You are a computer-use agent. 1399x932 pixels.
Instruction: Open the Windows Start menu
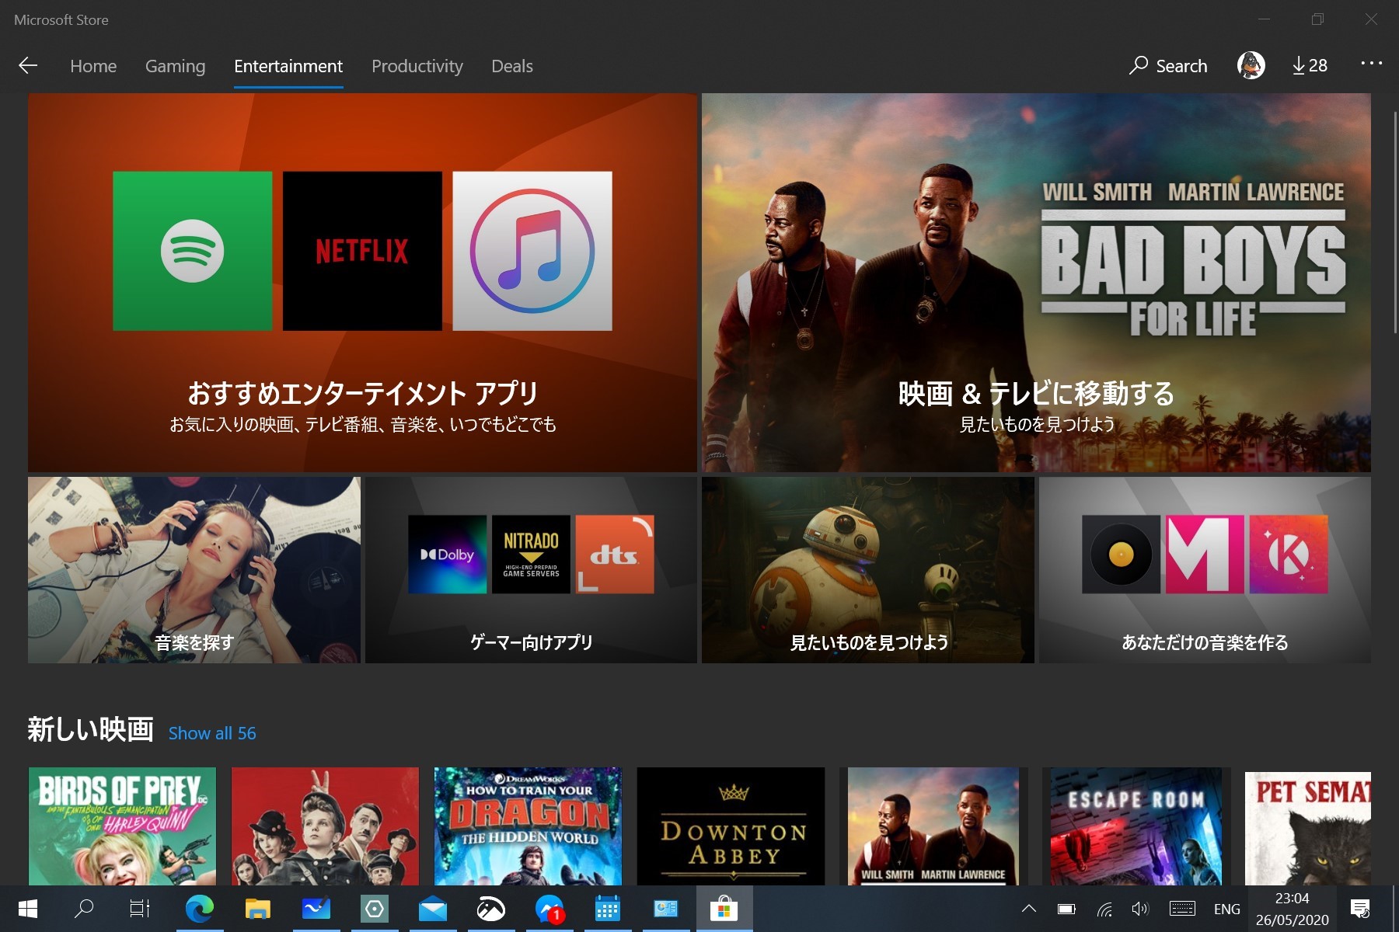click(x=28, y=909)
